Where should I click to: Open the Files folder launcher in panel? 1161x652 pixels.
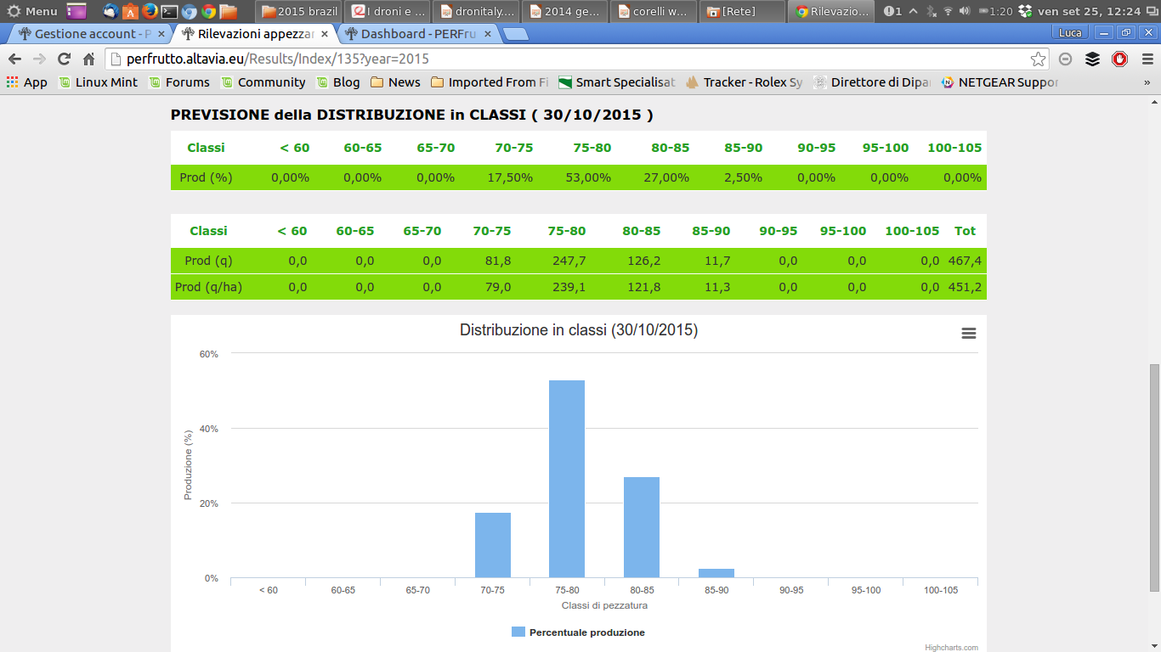coord(228,11)
